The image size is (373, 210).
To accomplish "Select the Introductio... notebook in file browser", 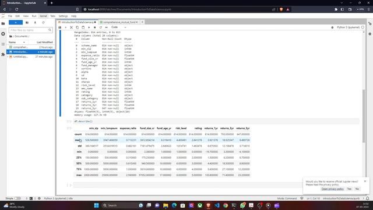I will pyautogui.click(x=31, y=52).
